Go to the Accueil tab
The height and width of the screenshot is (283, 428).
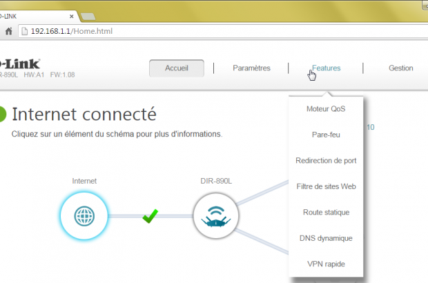177,68
